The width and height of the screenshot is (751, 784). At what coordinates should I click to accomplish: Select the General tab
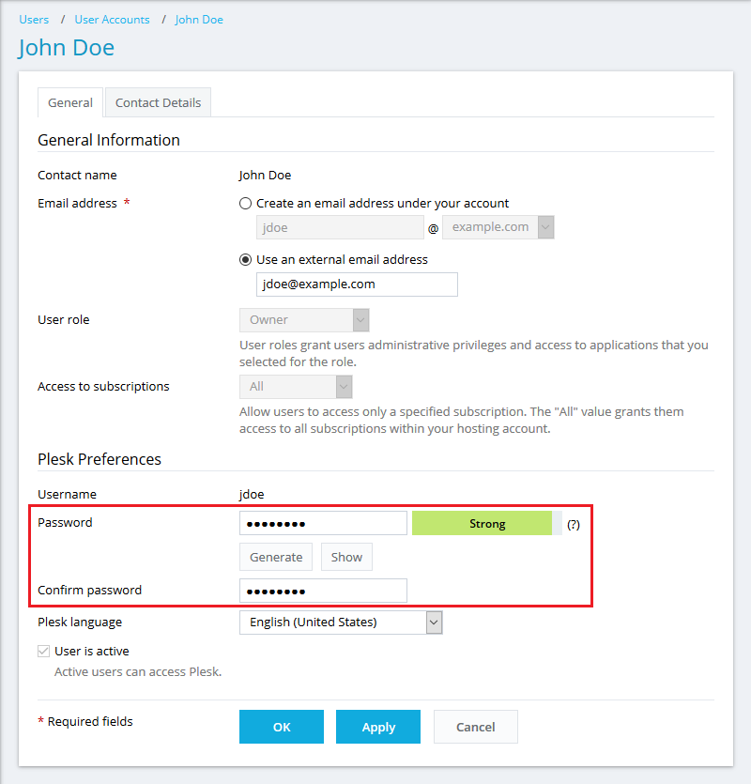point(70,102)
